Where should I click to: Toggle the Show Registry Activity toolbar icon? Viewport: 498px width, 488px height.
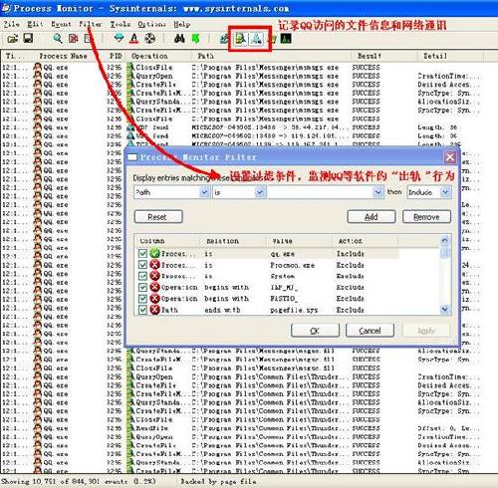[225, 39]
